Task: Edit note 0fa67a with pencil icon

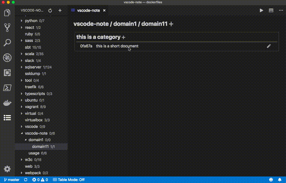Action: tap(269, 46)
